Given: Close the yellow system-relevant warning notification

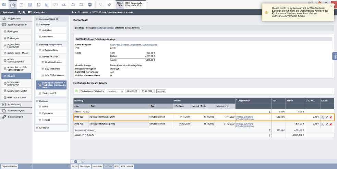Looking at the screenshot, I should [331, 6].
